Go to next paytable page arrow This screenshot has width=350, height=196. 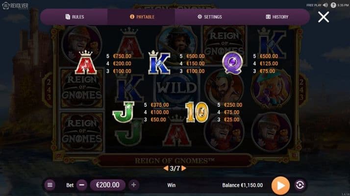[x=184, y=169]
